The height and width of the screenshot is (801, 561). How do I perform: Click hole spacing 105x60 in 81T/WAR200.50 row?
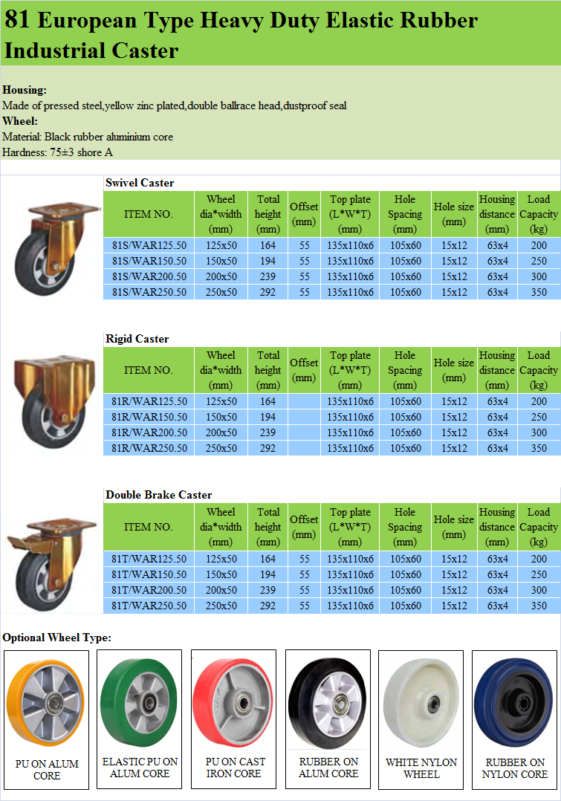click(405, 590)
